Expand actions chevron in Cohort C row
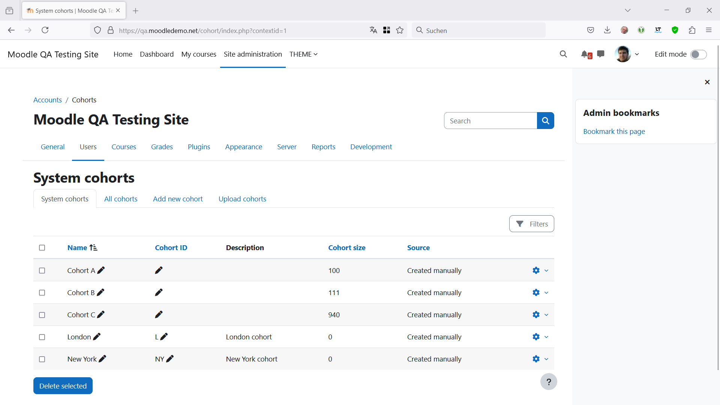Image resolution: width=720 pixels, height=405 pixels. (546, 315)
